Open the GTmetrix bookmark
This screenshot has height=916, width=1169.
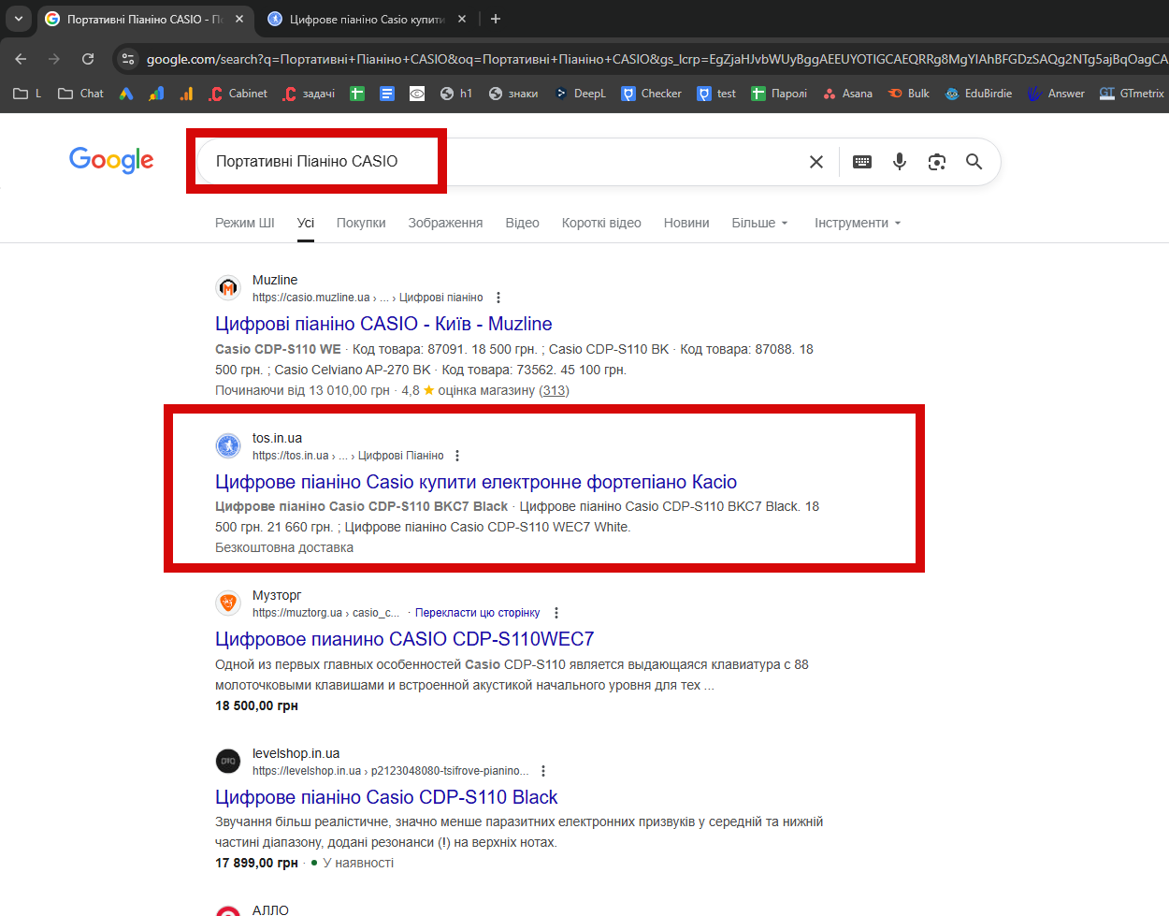click(1132, 94)
